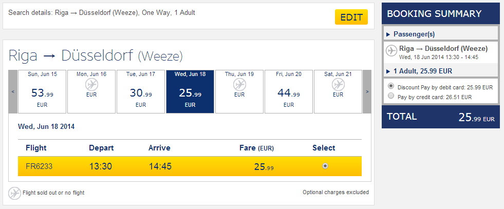Choose Discount Pay by debit card option
This screenshot has width=504, height=209.
click(x=391, y=86)
